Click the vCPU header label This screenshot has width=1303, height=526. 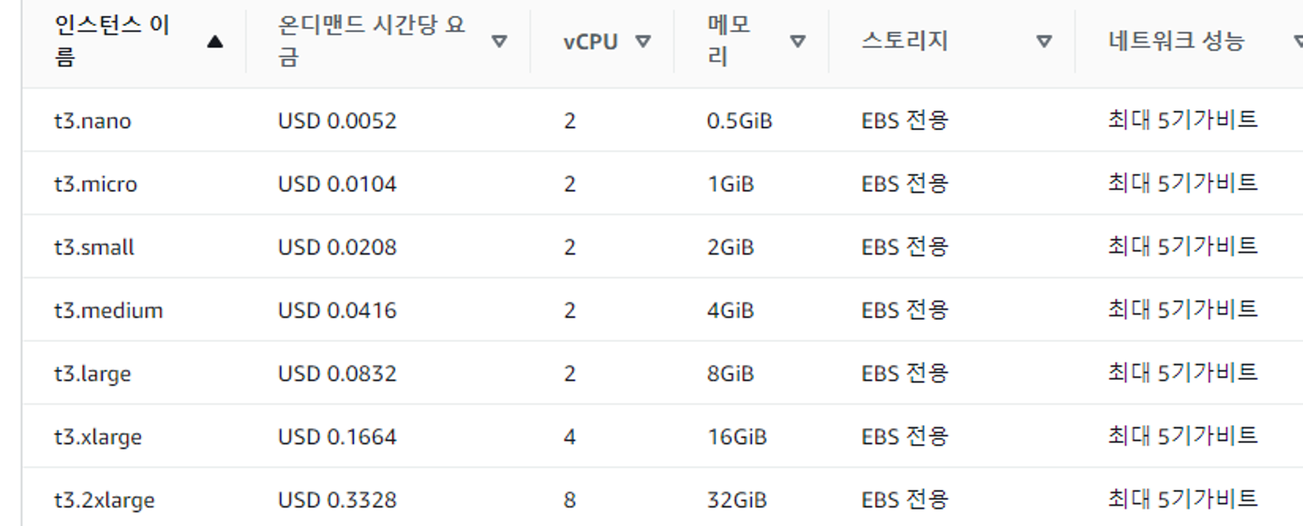tap(590, 42)
